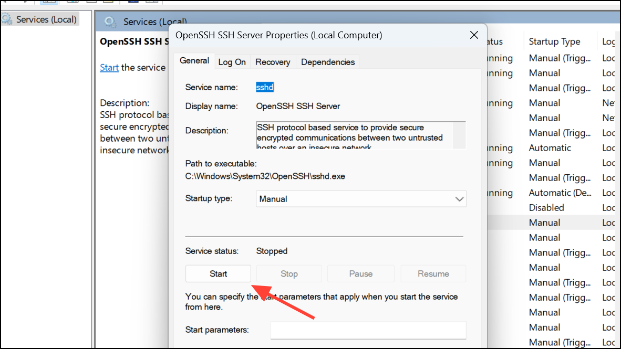Click the gear icon beside the Services (Local) header
This screenshot has width=621, height=349.
click(110, 22)
